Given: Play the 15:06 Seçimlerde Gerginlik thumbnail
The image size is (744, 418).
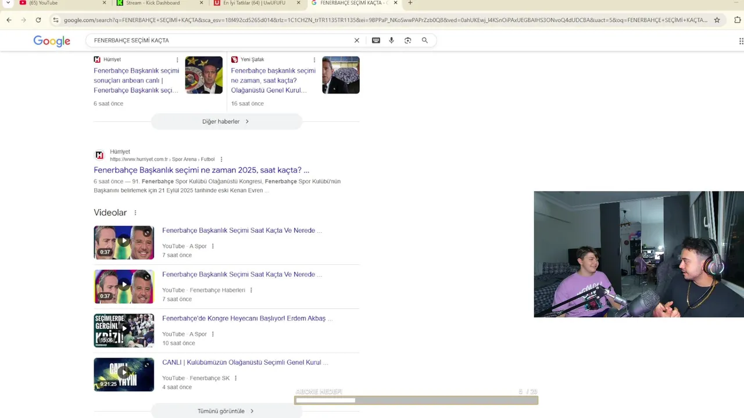Looking at the screenshot, I should point(124,331).
